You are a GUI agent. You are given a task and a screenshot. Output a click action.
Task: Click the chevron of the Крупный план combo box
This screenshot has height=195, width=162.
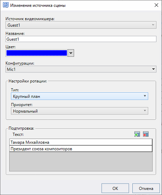145,96
